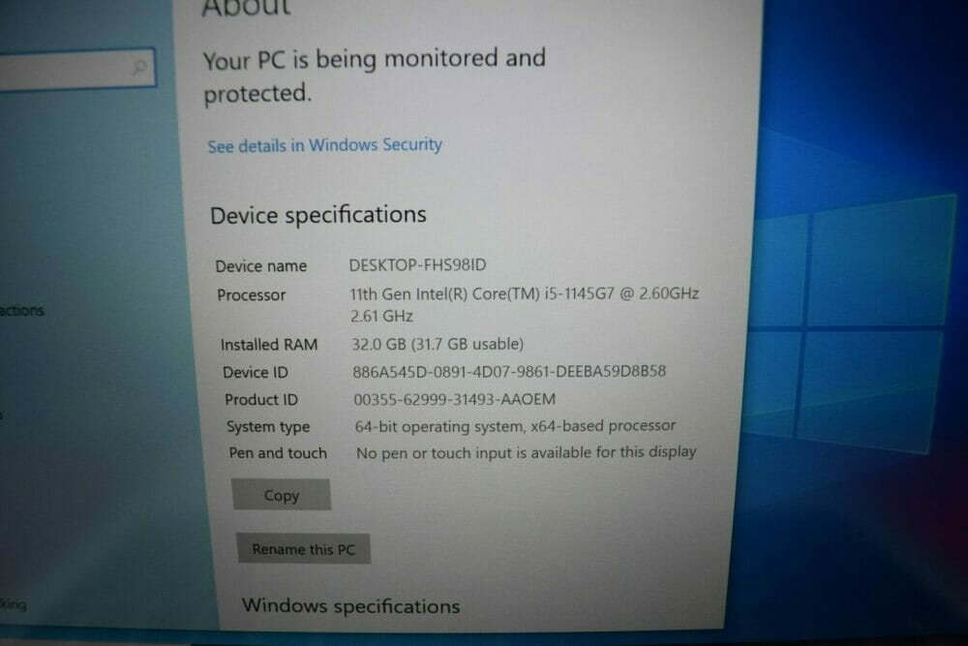Open Notifications & actions sidebar item
968x646 pixels.
coord(22,310)
